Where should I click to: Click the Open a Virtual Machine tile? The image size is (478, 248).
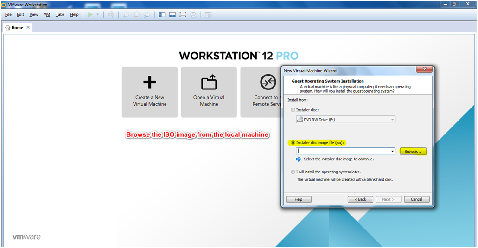[x=209, y=92]
